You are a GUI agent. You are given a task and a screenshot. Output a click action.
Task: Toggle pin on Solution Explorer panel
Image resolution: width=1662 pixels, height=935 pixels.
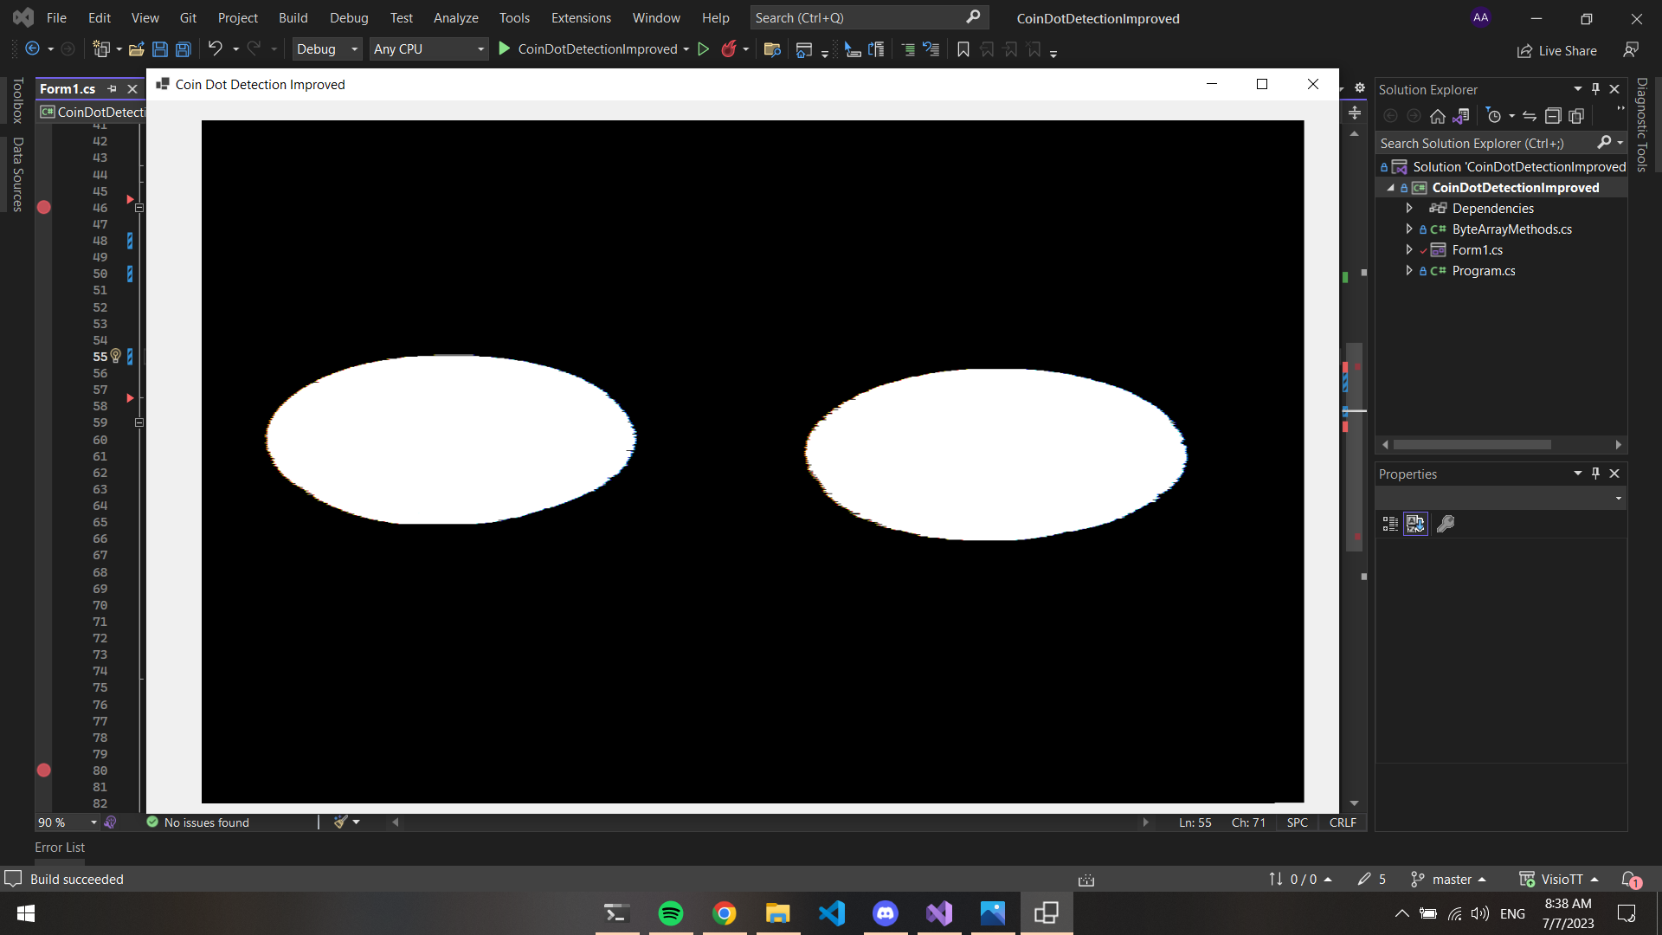[1596, 89]
